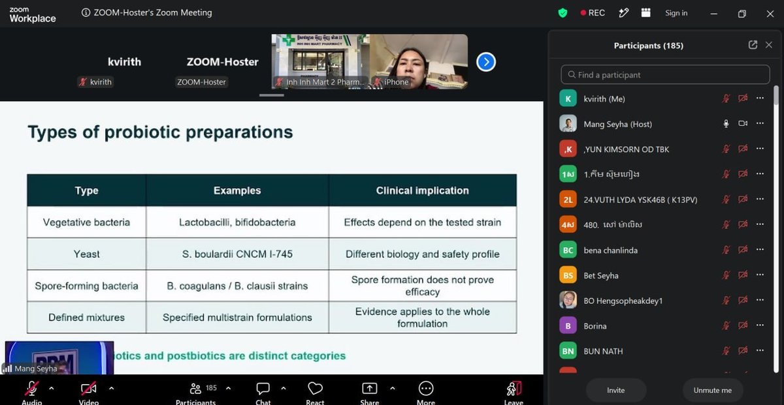Pop out the Participants panel
This screenshot has width=784, height=405.
pyautogui.click(x=753, y=45)
